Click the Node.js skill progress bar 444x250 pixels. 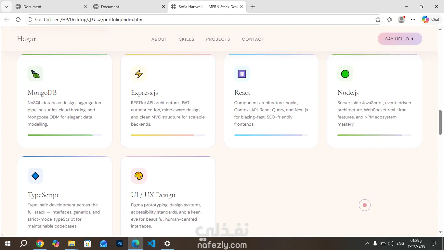(374, 135)
